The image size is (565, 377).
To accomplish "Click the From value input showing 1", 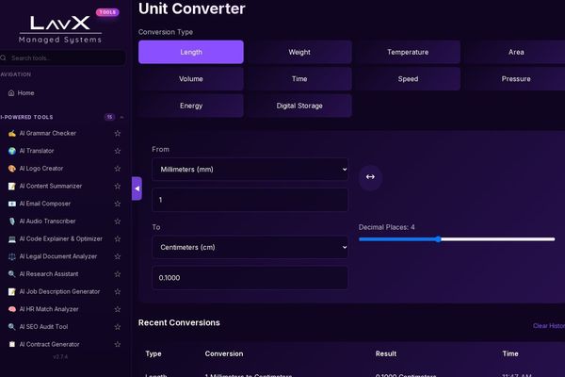I will 250,200.
